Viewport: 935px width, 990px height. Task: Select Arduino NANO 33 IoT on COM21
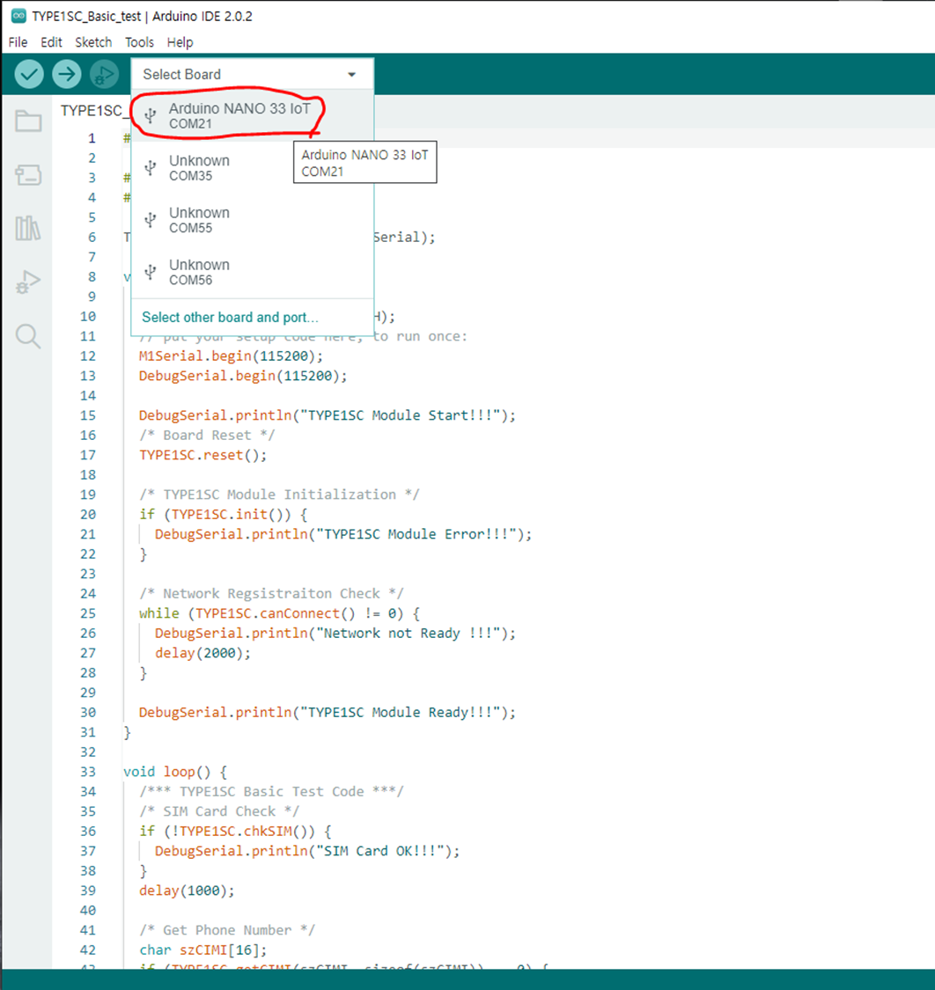point(252,115)
